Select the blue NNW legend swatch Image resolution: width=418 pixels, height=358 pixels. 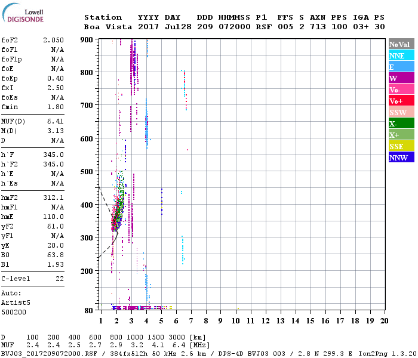click(400, 158)
